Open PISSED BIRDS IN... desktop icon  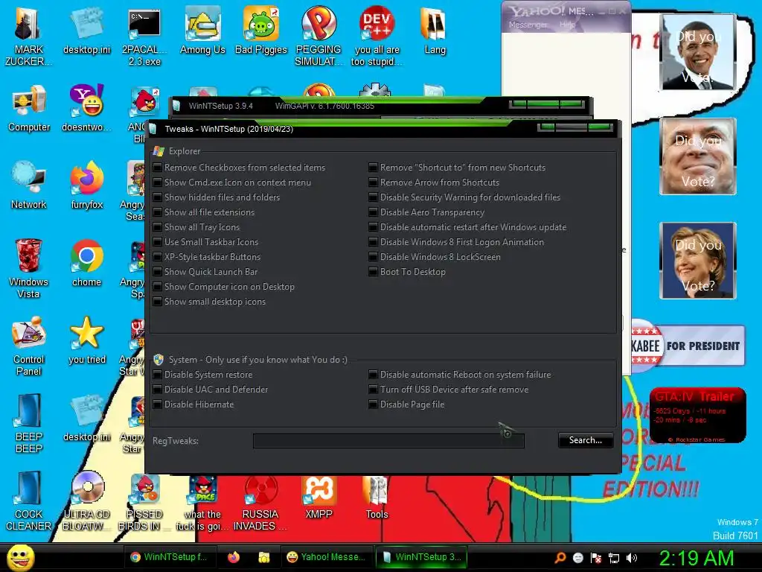pos(144,501)
